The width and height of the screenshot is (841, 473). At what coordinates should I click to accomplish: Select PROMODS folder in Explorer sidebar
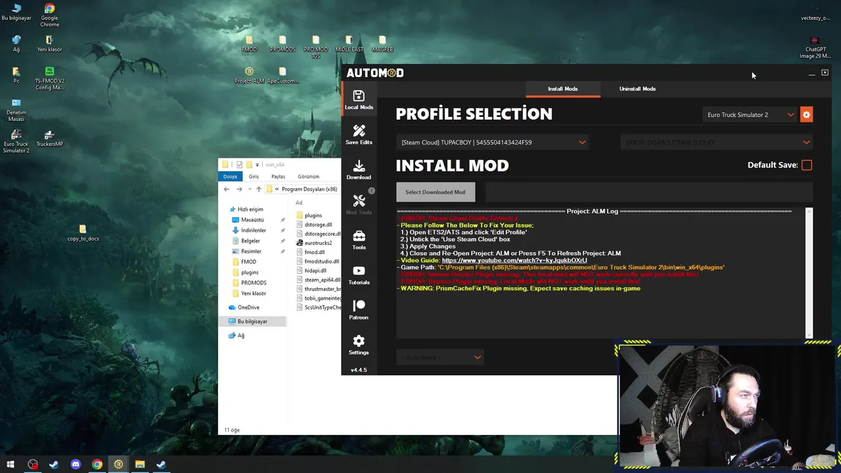(x=254, y=283)
